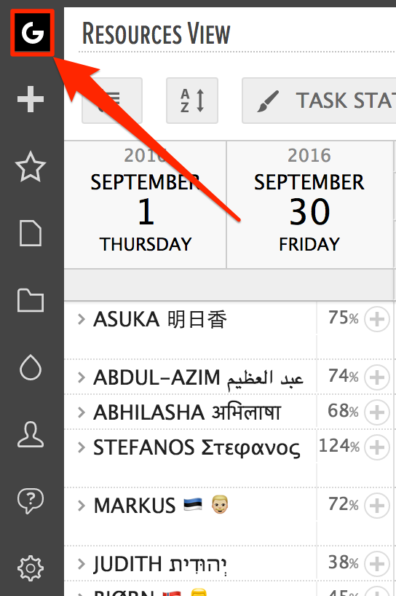This screenshot has height=596, width=396.
Task: Open the folder projects sidebar icon
Action: (31, 300)
